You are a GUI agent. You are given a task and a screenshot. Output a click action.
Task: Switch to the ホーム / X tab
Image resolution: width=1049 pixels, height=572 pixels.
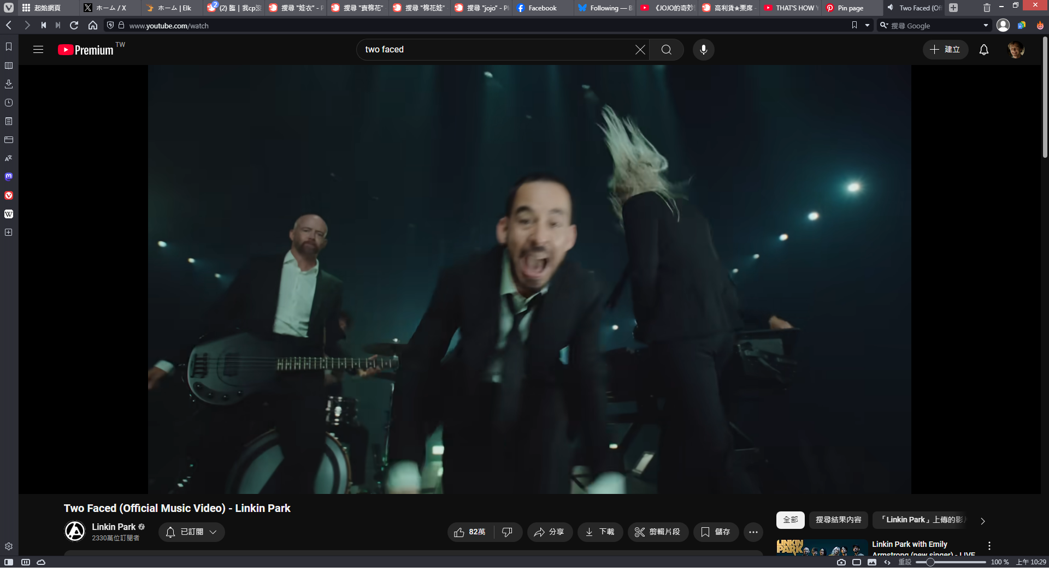tap(111, 8)
